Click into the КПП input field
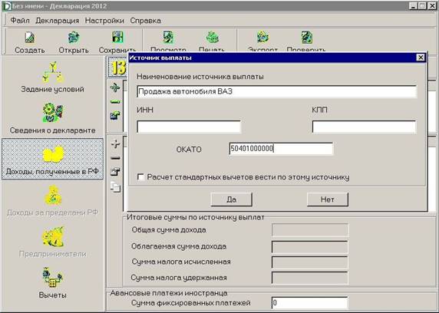This screenshot has width=439, height=313. 365,127
